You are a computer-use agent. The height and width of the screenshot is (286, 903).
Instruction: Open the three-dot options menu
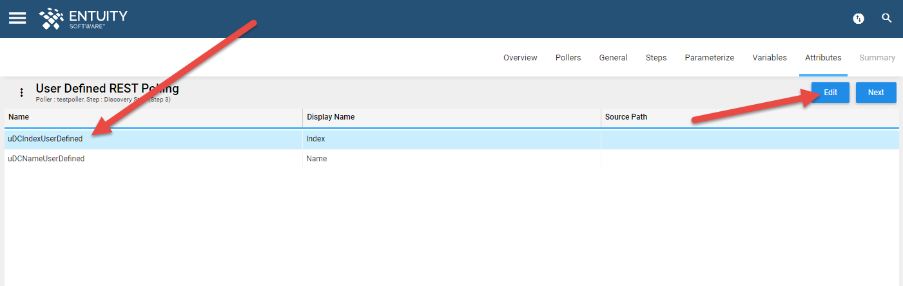[21, 93]
